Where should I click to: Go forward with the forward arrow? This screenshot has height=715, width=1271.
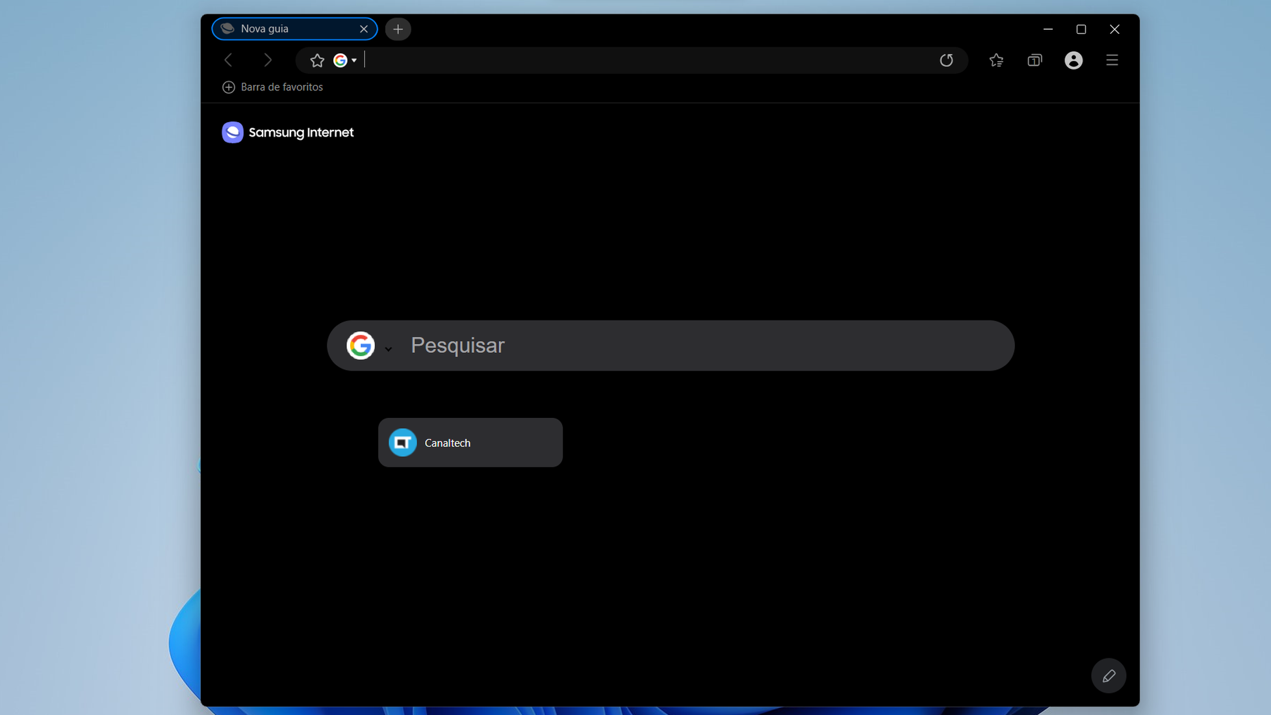(268, 60)
